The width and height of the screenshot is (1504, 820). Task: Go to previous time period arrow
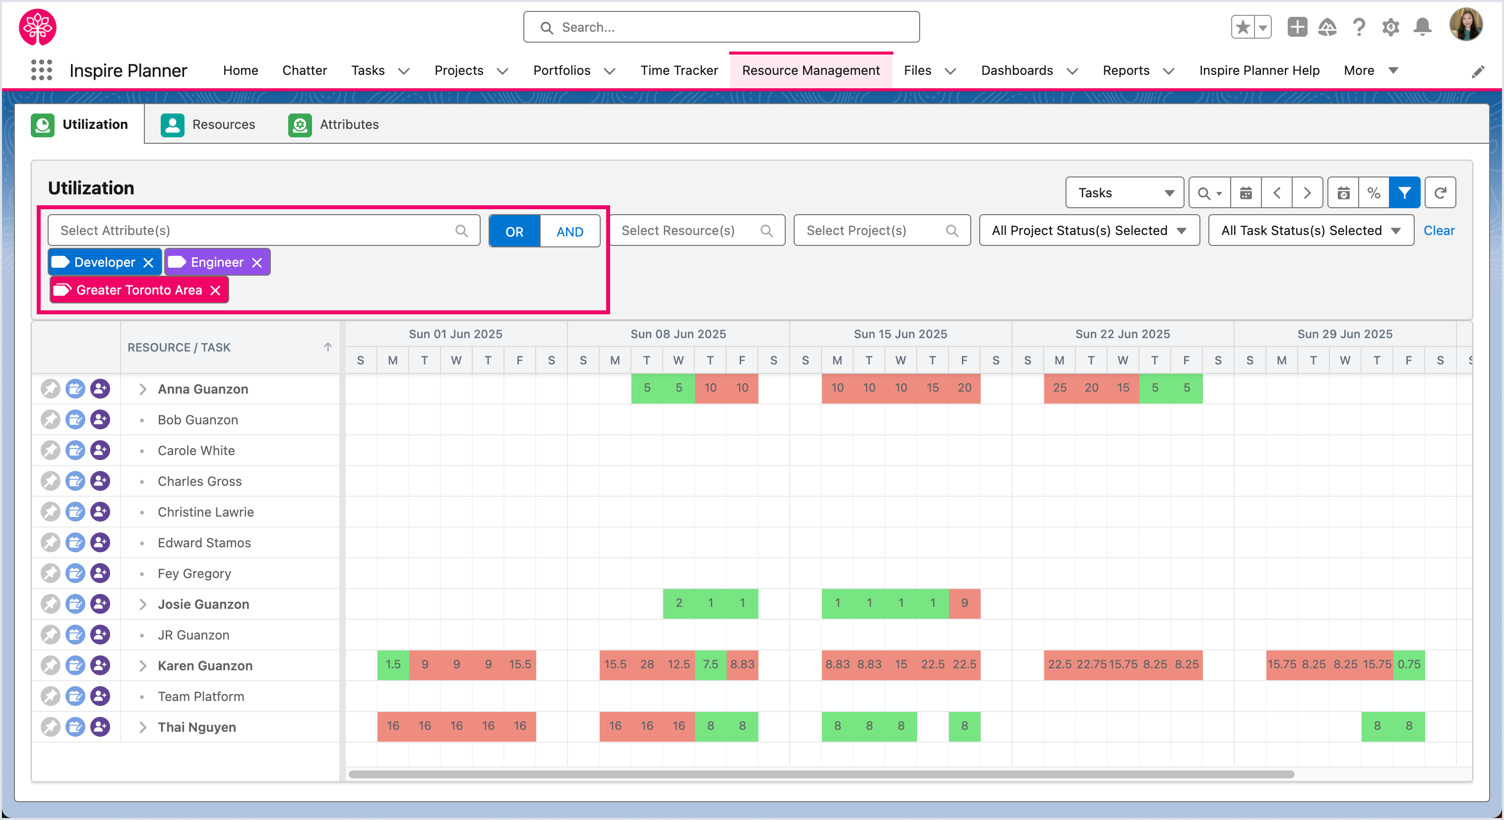(x=1277, y=192)
